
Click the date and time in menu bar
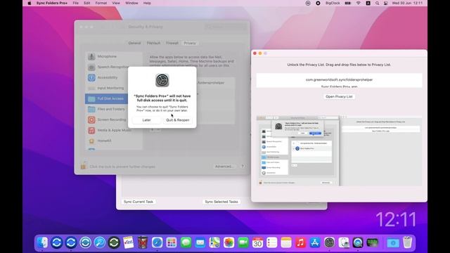click(407, 3)
